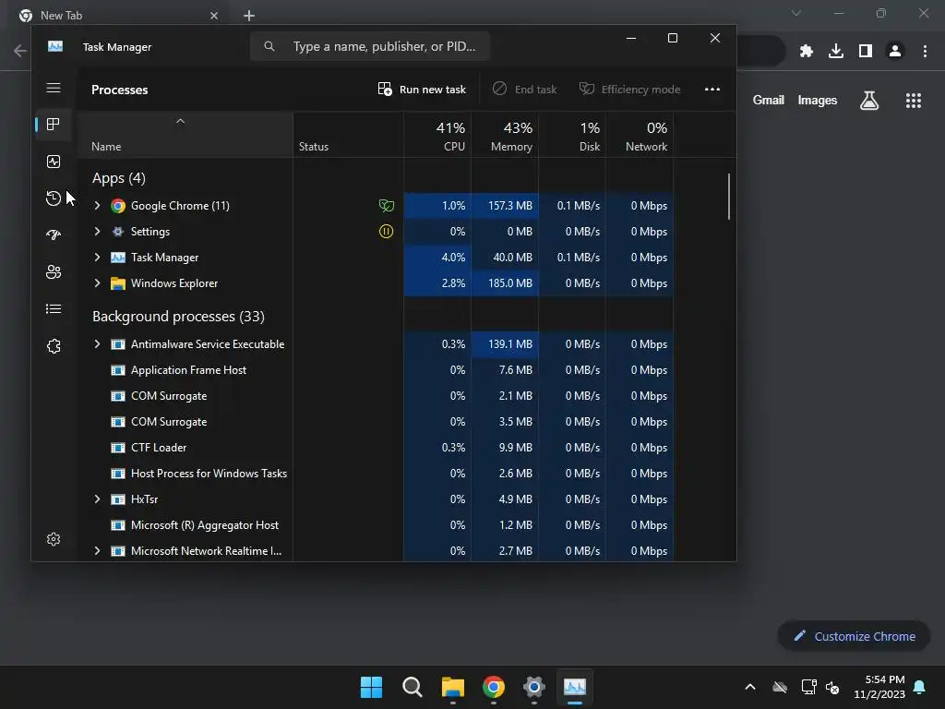The image size is (945, 709).
Task: Click the Task Manager search box
Action: click(369, 46)
